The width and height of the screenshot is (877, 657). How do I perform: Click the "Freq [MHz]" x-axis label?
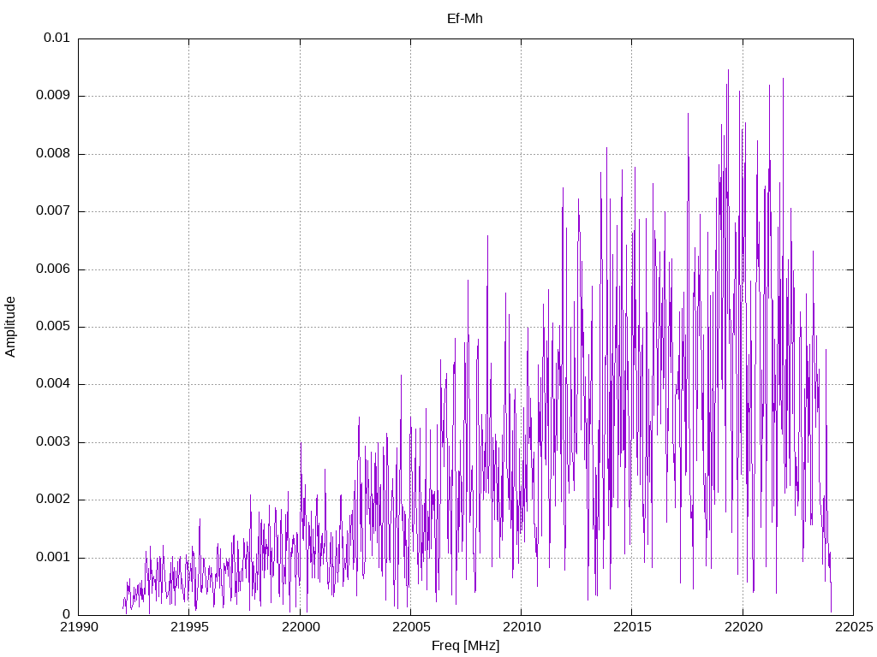point(465,646)
